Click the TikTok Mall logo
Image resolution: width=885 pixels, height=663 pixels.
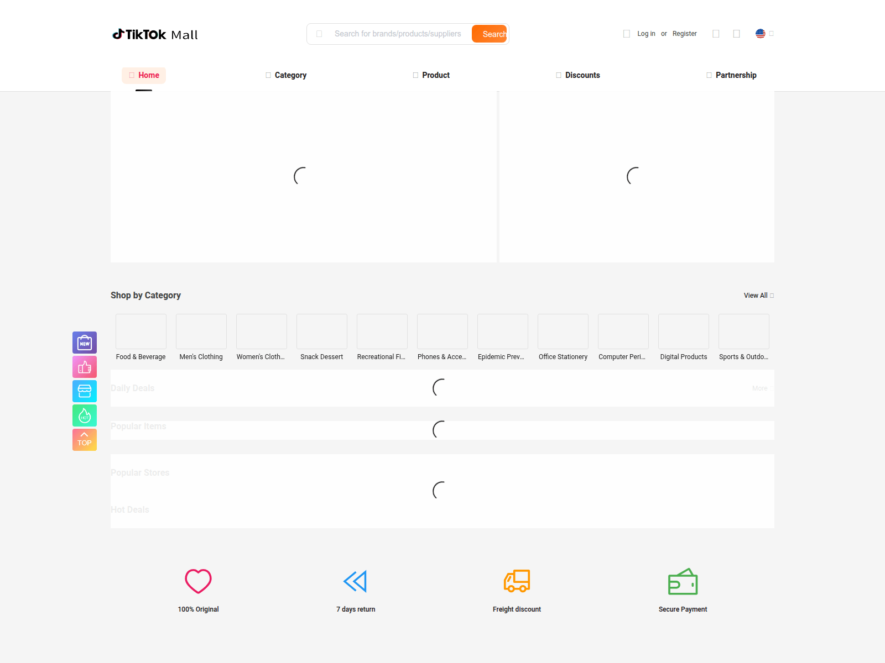[155, 34]
